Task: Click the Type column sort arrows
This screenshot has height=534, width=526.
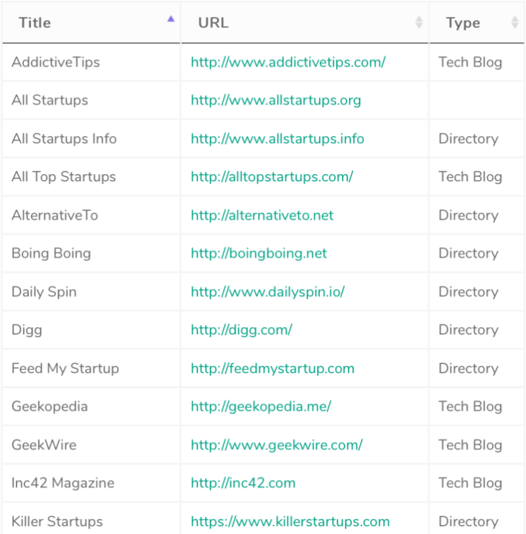Action: click(x=514, y=23)
